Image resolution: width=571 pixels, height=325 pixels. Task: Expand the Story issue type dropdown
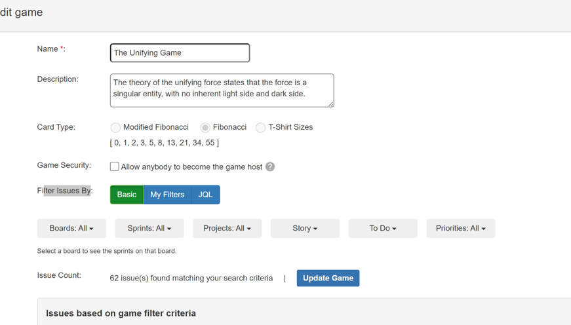(x=305, y=228)
